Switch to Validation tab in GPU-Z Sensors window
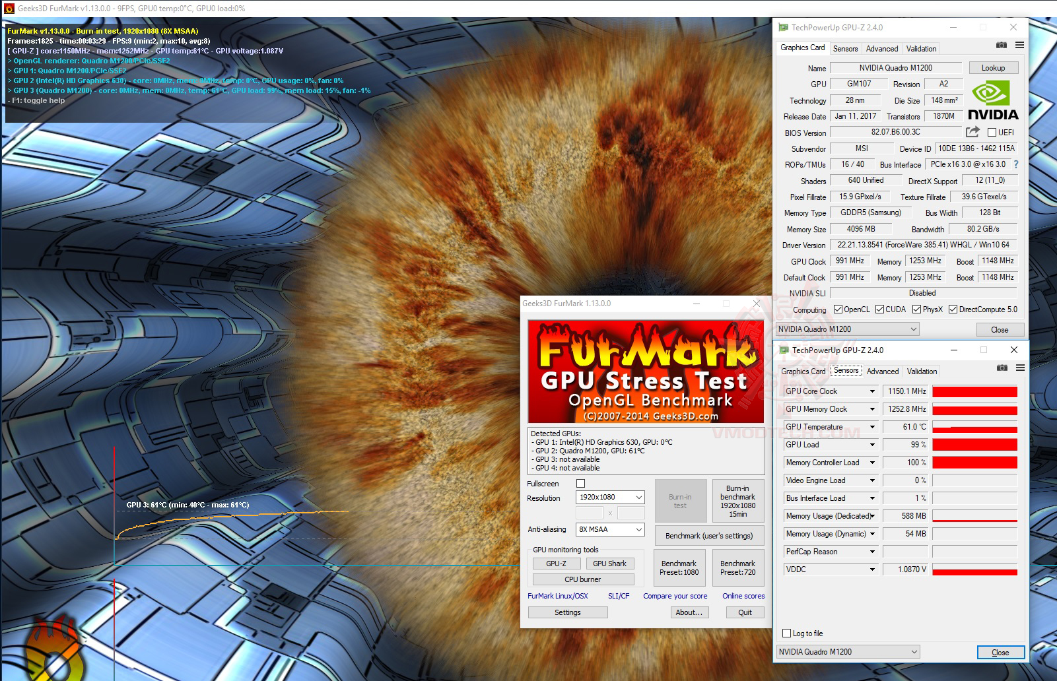The height and width of the screenshot is (681, 1057). (x=922, y=372)
